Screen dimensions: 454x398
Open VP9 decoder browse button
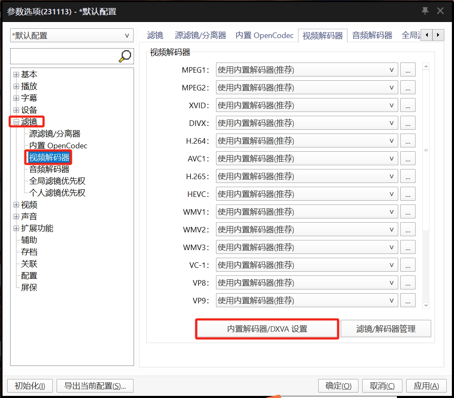coord(408,300)
